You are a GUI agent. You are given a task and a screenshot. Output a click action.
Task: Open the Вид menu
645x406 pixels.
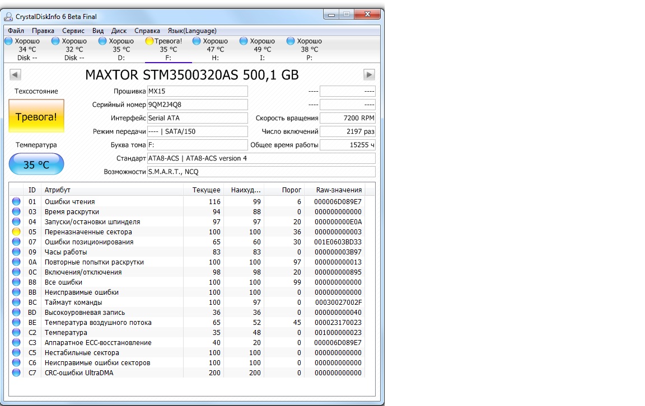(x=98, y=31)
